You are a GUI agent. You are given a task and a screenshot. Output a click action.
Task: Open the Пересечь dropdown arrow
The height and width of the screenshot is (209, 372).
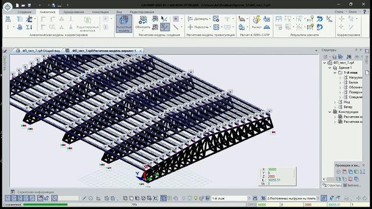tap(210, 27)
